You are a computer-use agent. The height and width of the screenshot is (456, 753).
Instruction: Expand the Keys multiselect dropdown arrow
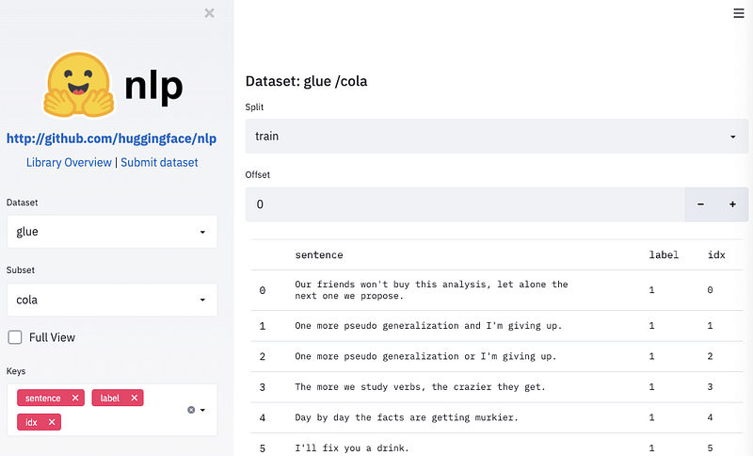[202, 410]
